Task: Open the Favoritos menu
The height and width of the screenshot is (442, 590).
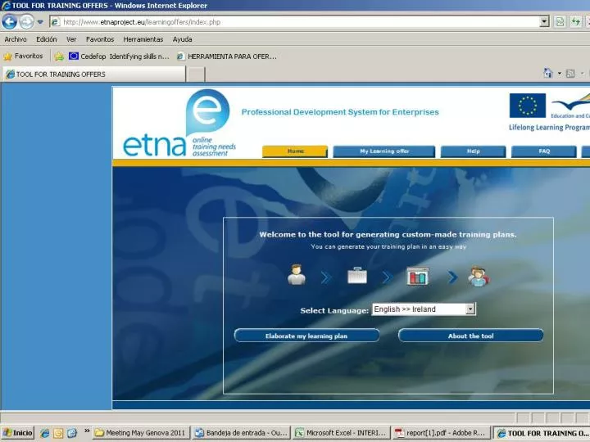Action: pyautogui.click(x=100, y=39)
